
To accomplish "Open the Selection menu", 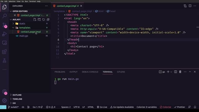I will coord(12,1).
